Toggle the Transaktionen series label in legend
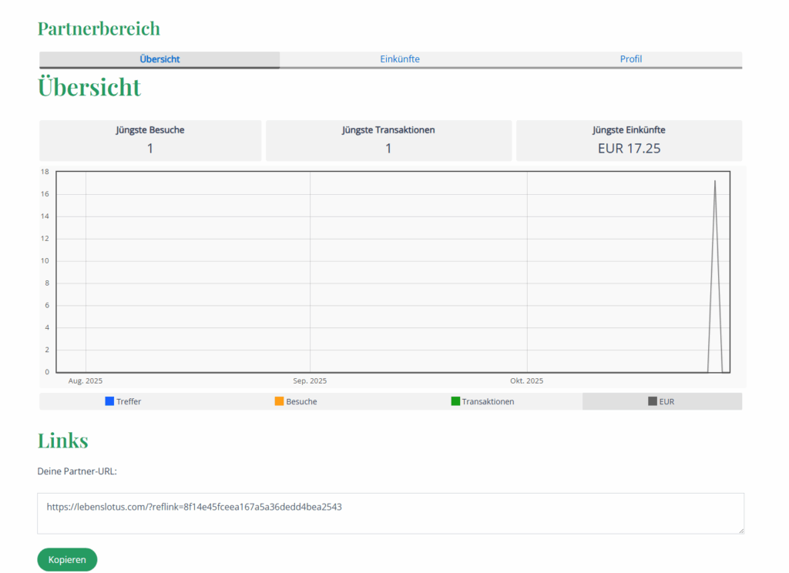This screenshot has height=573, width=789. point(488,402)
